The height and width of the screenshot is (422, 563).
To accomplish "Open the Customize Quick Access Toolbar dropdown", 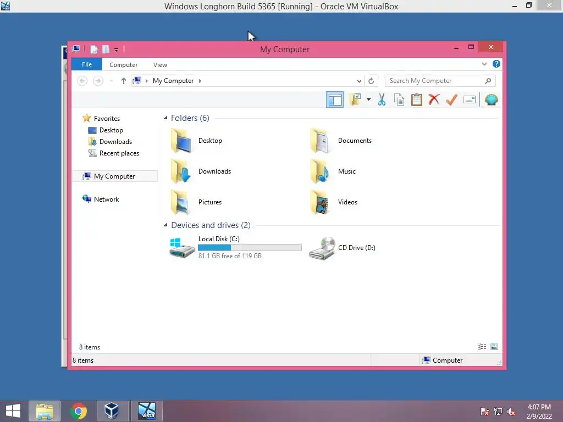I will point(117,49).
